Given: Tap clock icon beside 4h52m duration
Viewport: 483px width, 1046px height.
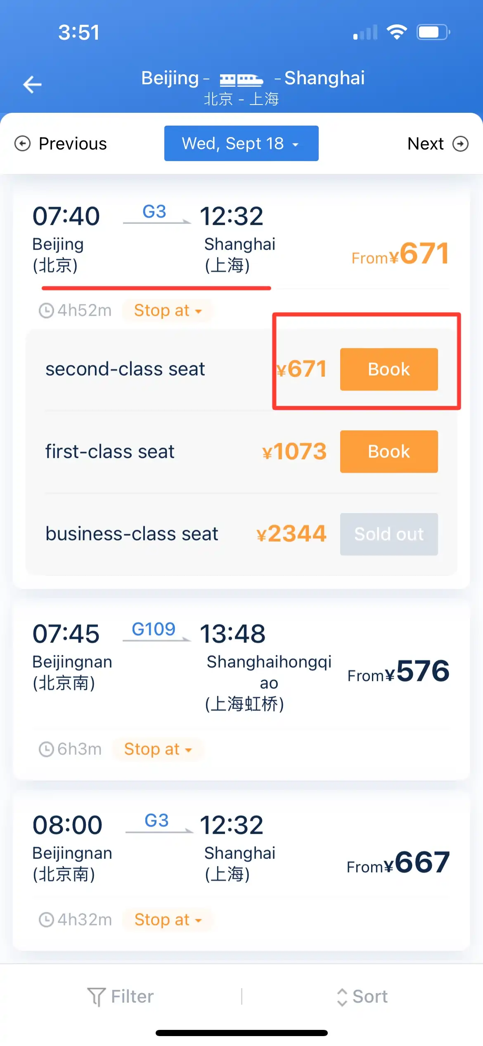Looking at the screenshot, I should pyautogui.click(x=46, y=311).
